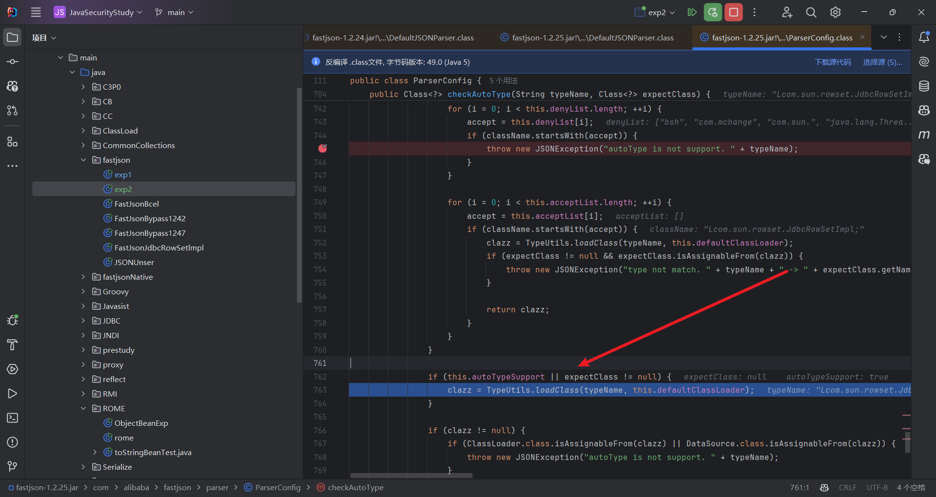Open the Run tool window
936x497 pixels.
(x=13, y=394)
